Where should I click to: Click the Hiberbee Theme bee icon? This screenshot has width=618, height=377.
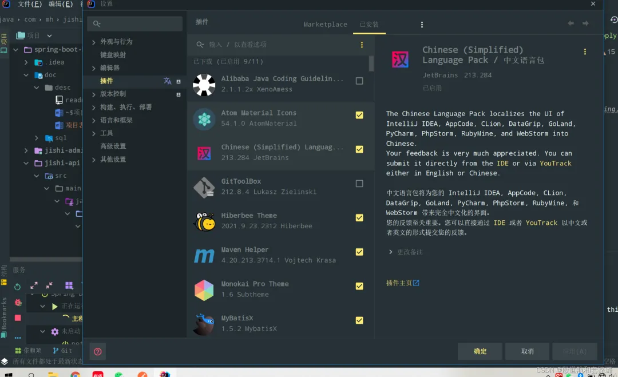point(204,222)
